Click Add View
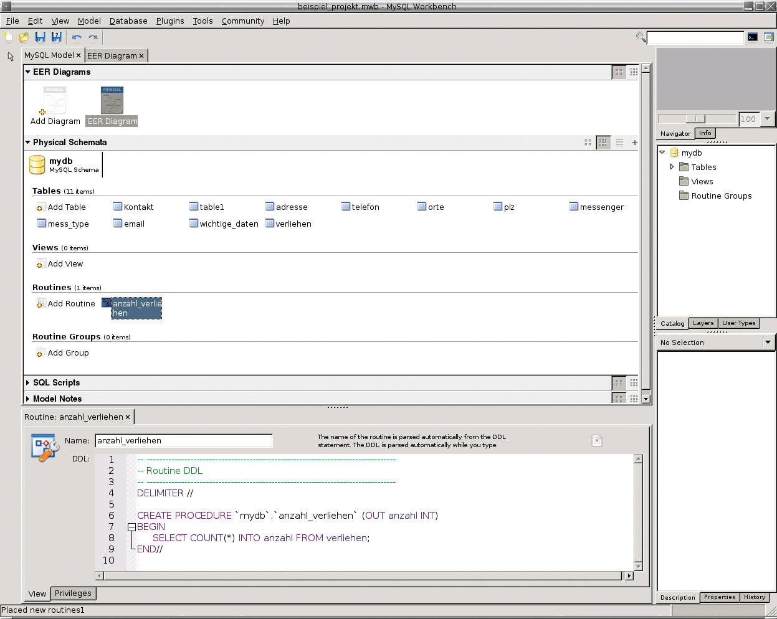Screen dimensions: 777x619 (60, 263)
